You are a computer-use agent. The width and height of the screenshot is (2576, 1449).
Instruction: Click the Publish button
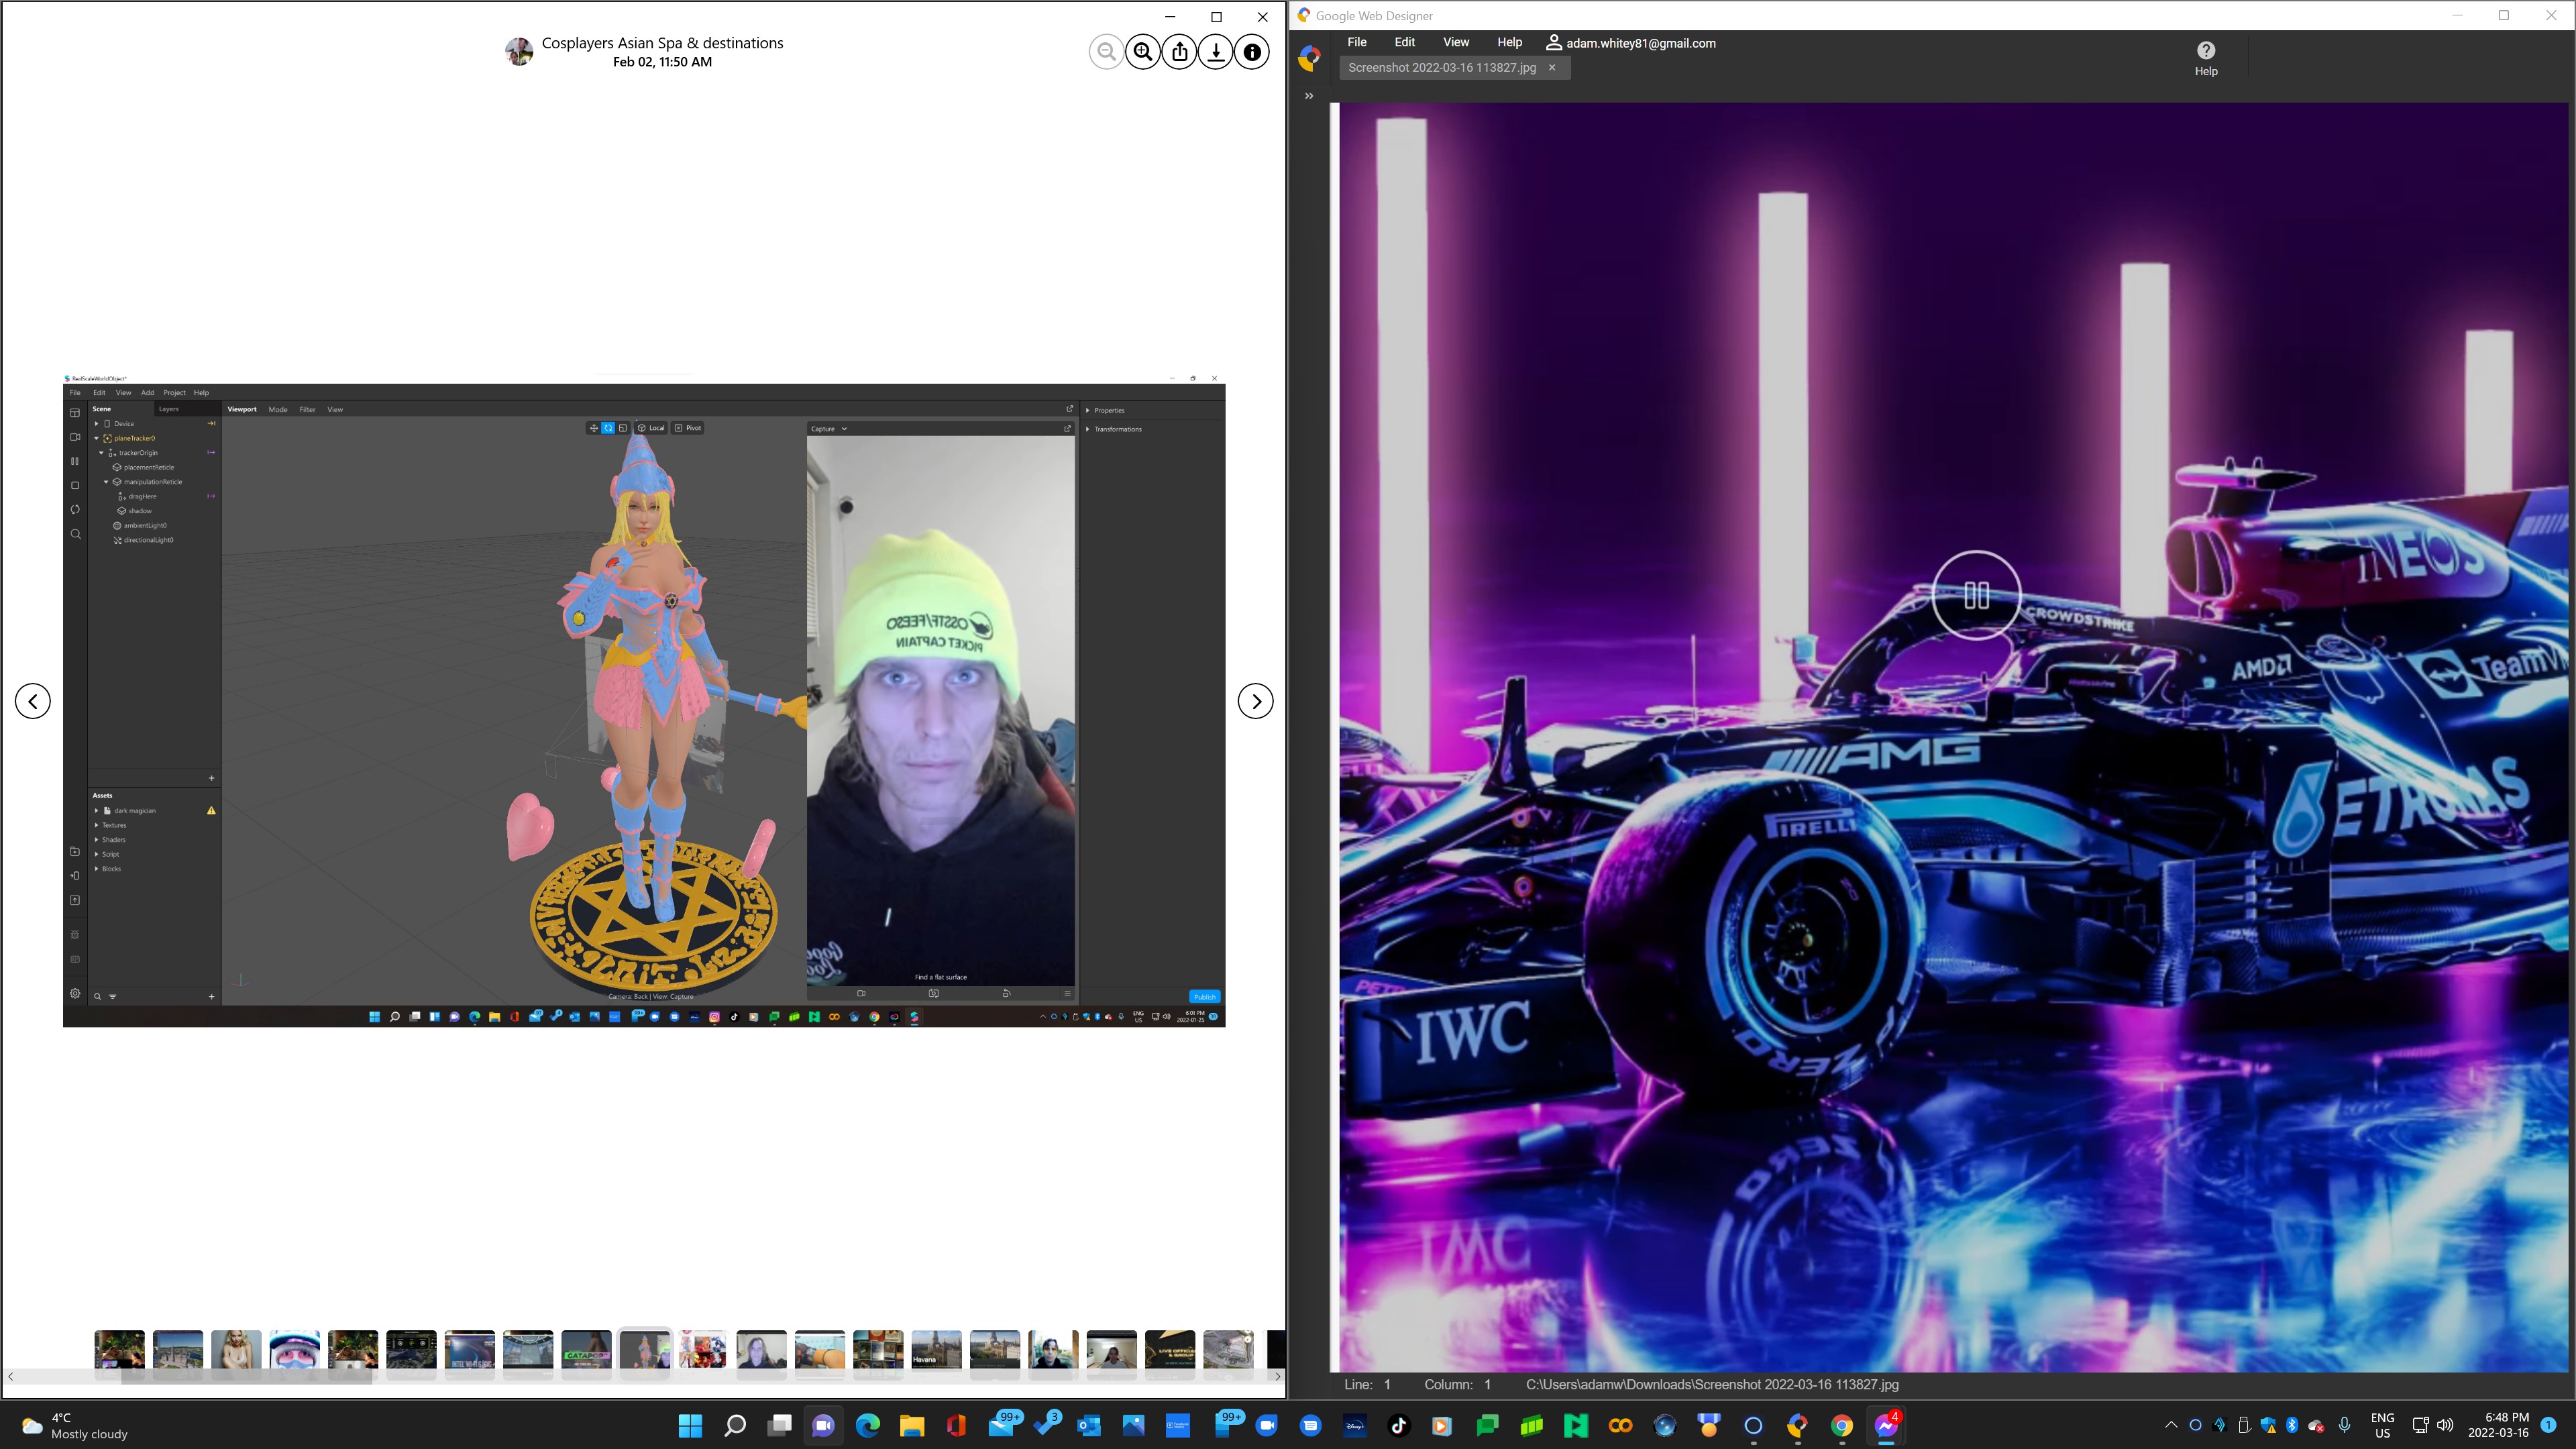click(x=1204, y=997)
